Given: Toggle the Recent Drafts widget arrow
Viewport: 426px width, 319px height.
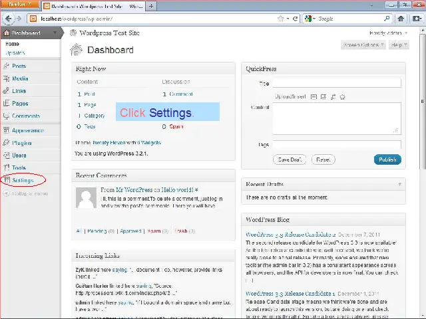Looking at the screenshot, I should (x=400, y=184).
